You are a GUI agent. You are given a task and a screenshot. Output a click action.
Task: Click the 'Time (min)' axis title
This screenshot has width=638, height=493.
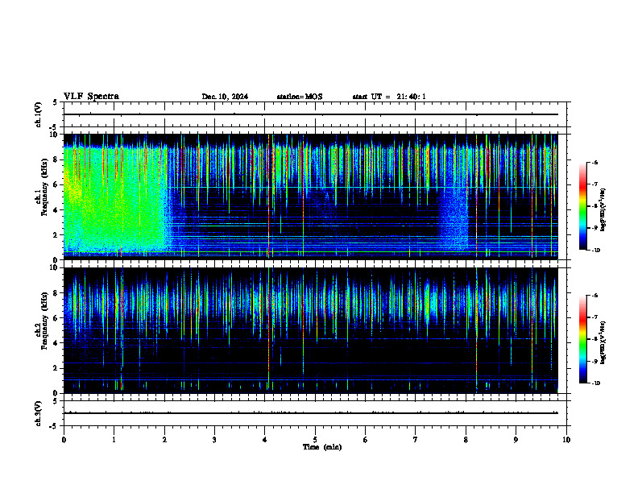[322, 447]
